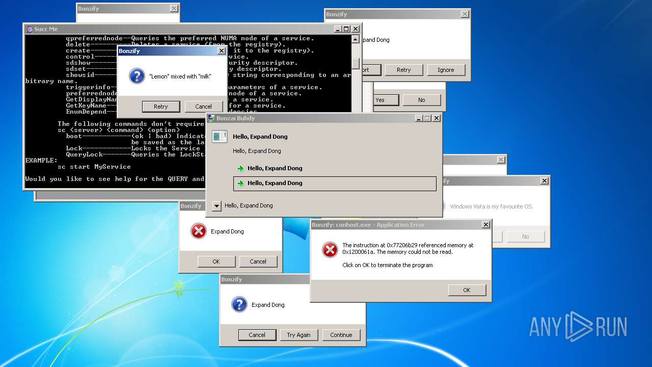
Task: Click the Try Again button
Action: [x=298, y=335]
